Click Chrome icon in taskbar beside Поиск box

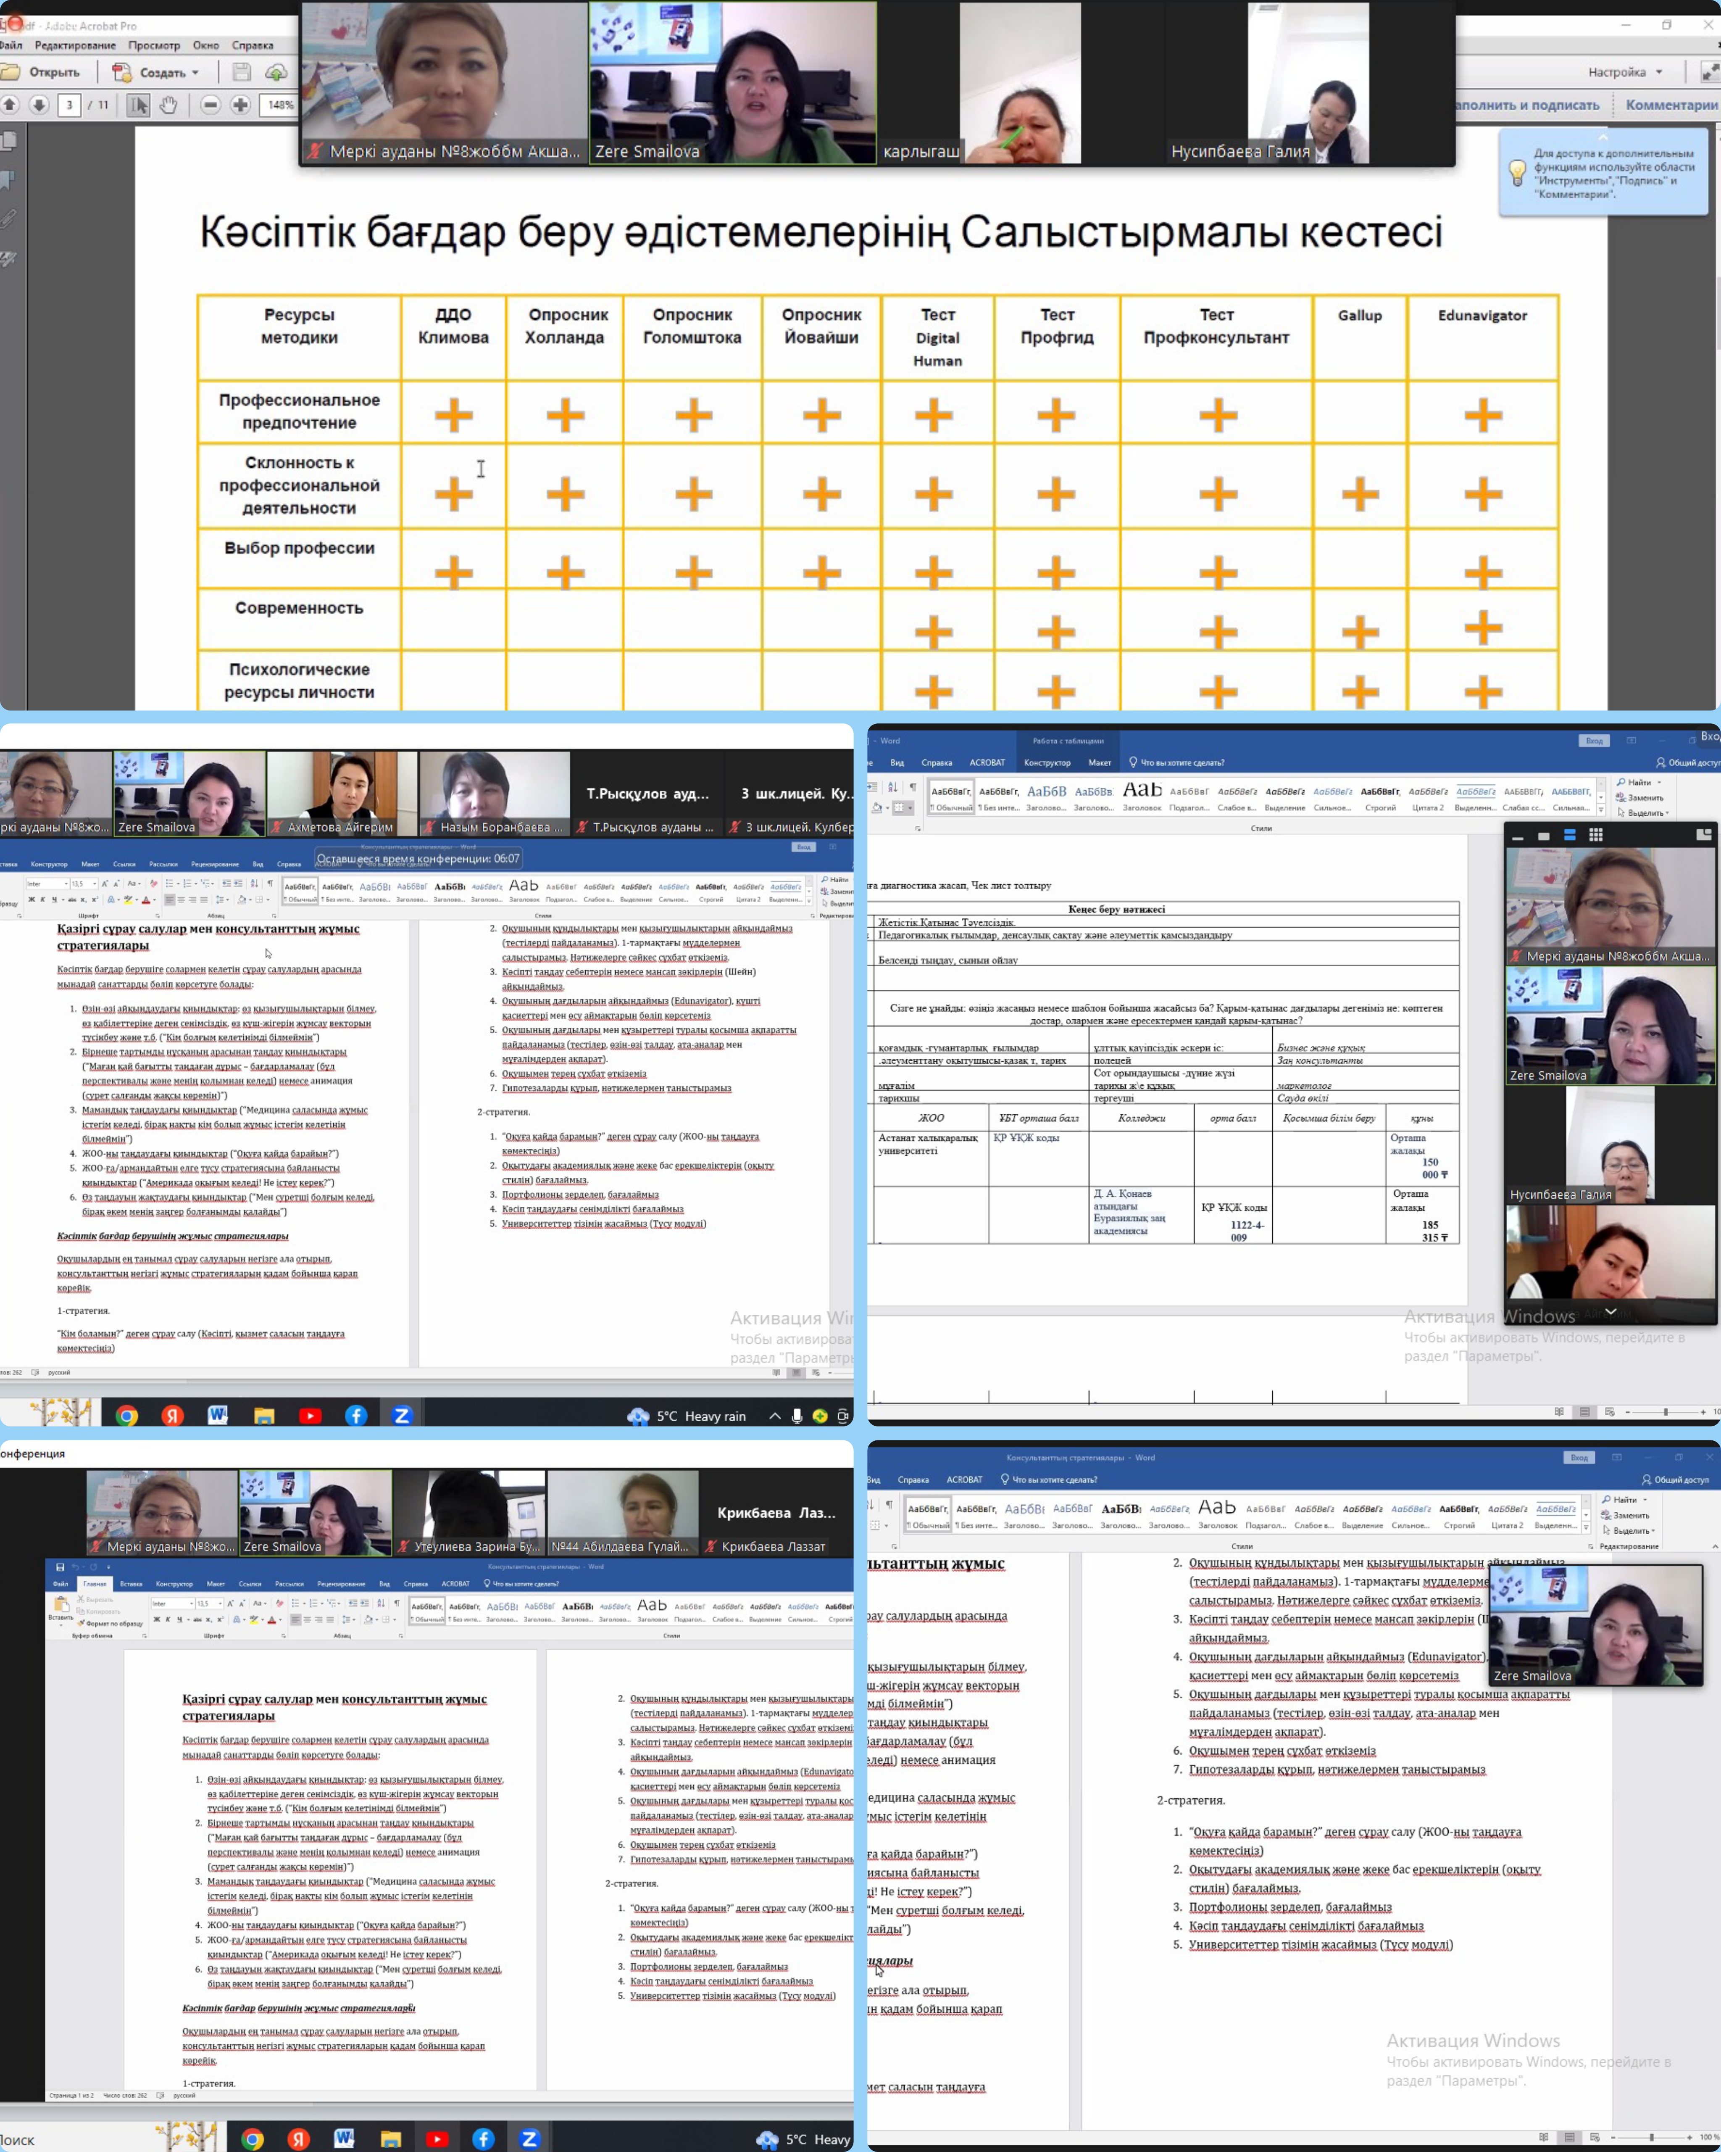(x=253, y=2139)
